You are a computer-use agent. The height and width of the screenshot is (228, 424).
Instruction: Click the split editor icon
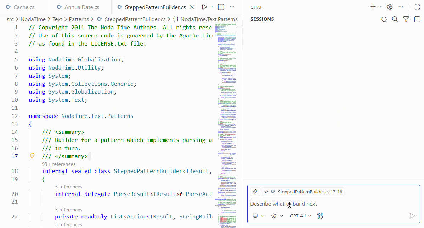(x=220, y=7)
